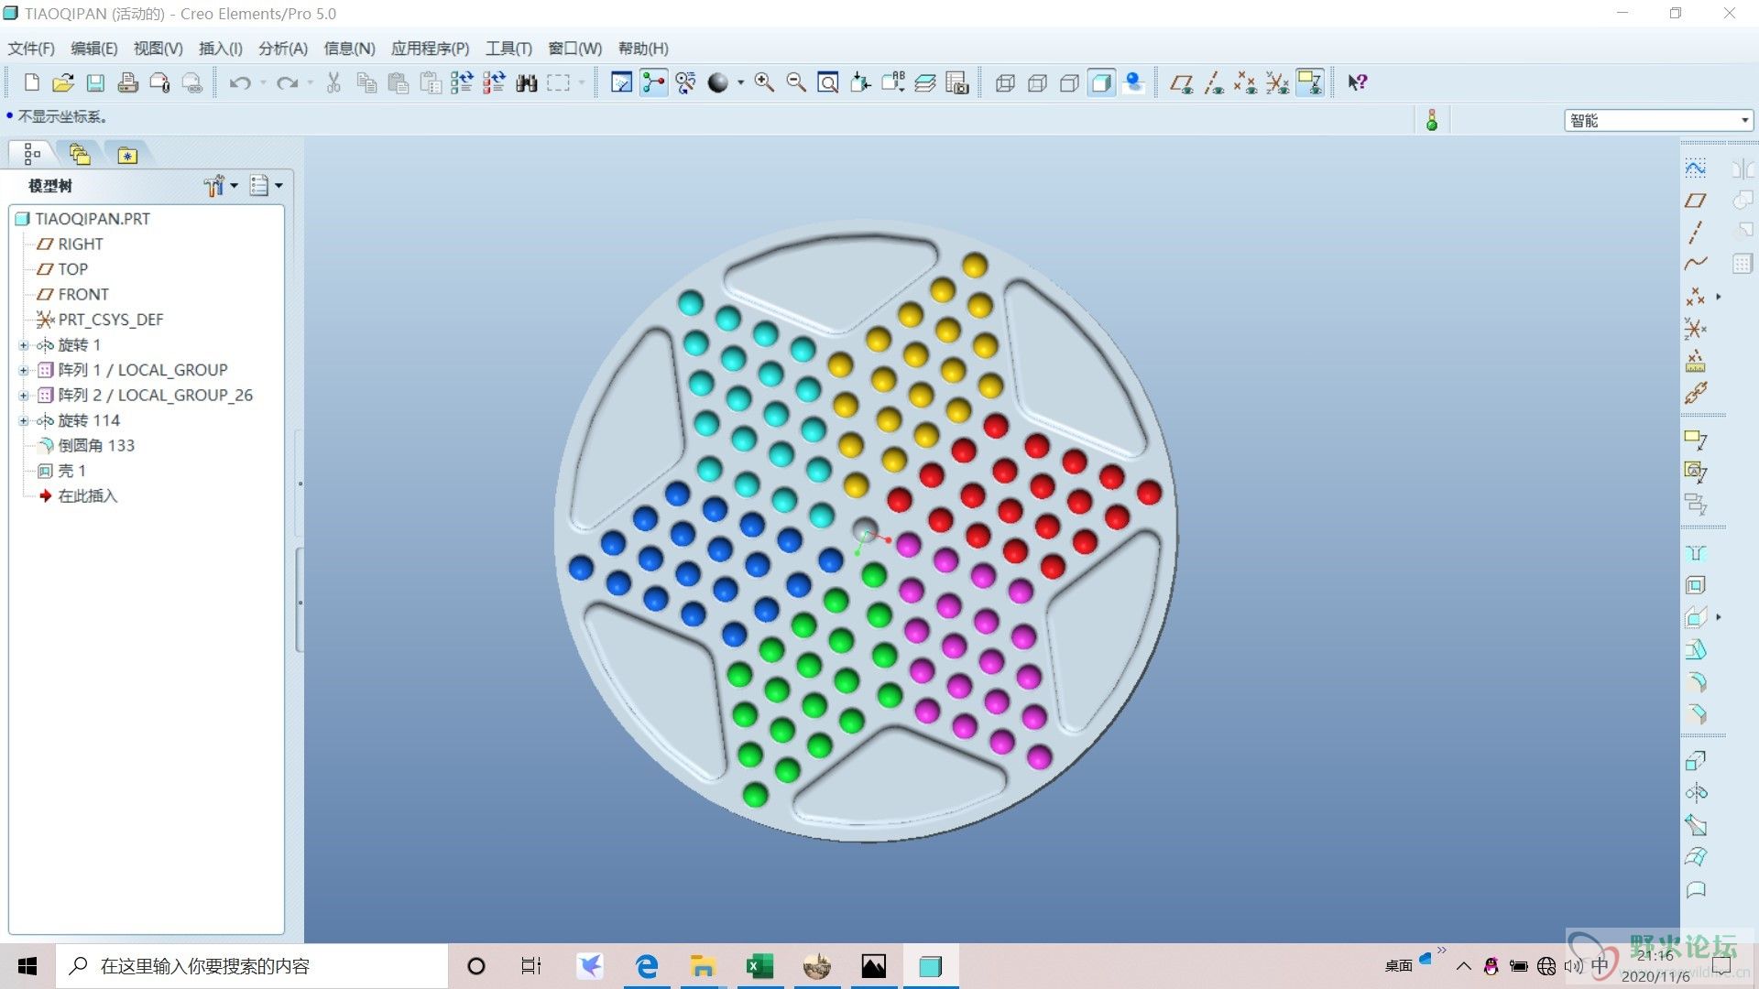Expand the 旋转 114 feature node

(24, 420)
